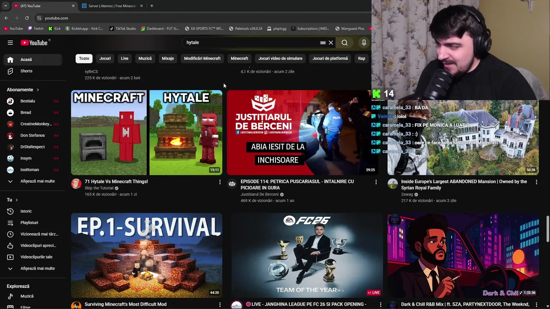
Task: Select Jocuri de platformă chip
Action: click(x=330, y=58)
